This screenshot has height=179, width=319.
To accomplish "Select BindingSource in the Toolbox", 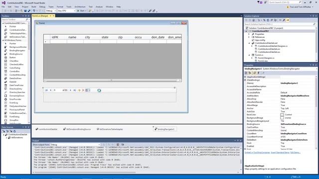I will click(x=16, y=54).
